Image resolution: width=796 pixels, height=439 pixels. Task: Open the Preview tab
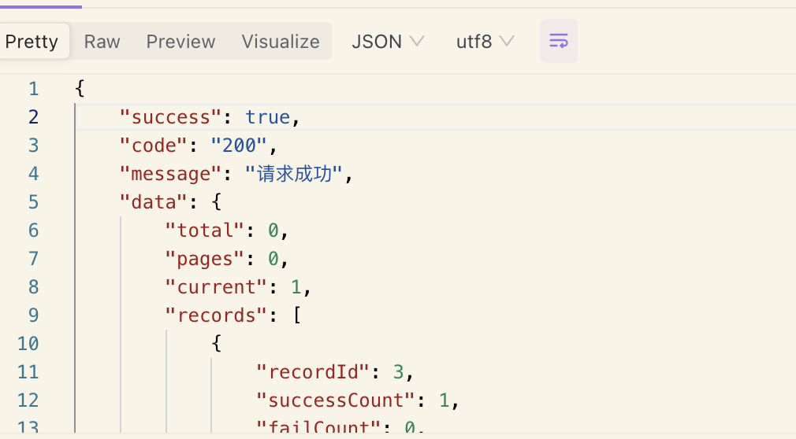180,42
